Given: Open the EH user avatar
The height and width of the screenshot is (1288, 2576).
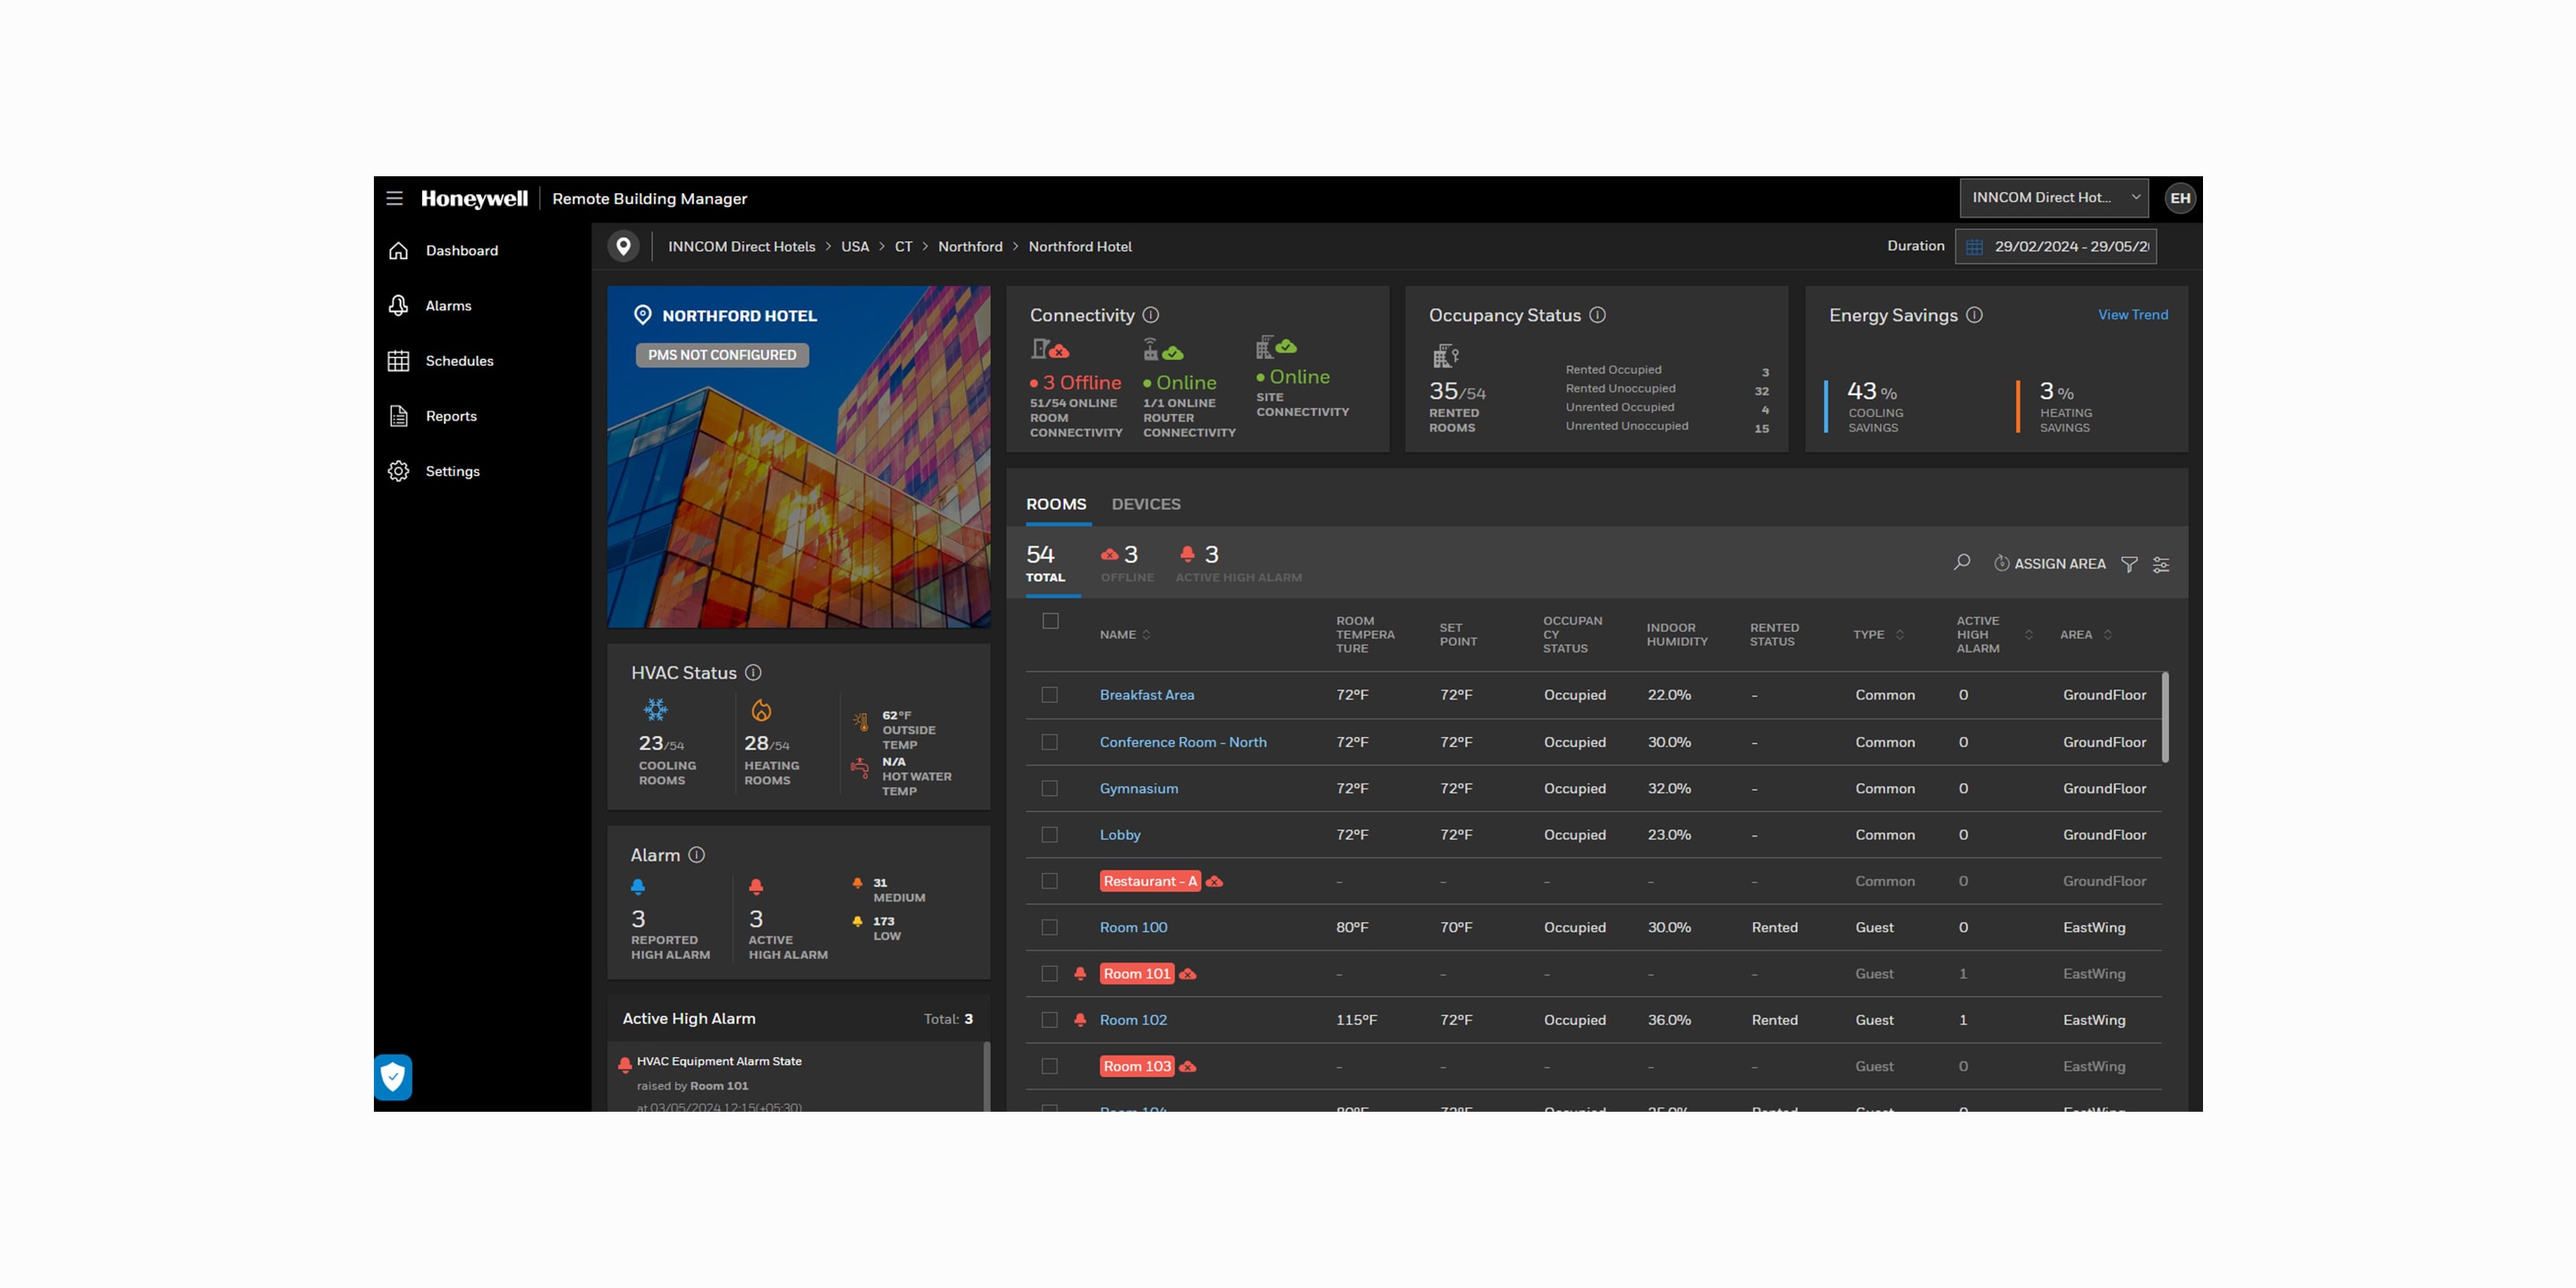Looking at the screenshot, I should click(2180, 198).
